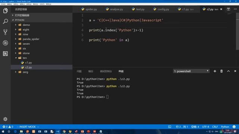Open Chrome from the taskbar
The height and width of the screenshot is (134, 239).
(x=64, y=131)
